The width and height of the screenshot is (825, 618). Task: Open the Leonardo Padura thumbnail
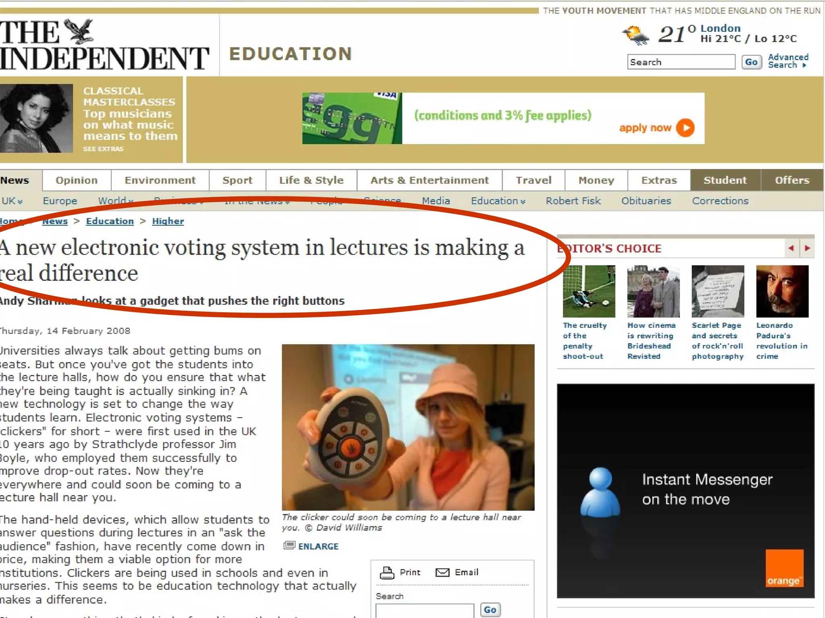[782, 291]
